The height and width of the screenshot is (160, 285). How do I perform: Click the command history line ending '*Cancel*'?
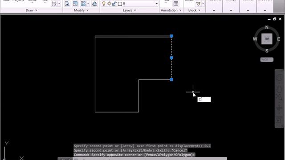(x=130, y=150)
